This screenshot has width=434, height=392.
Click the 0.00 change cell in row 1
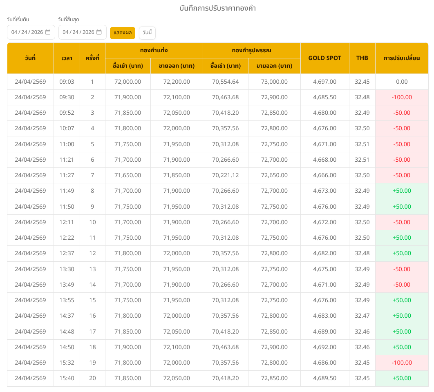(401, 82)
